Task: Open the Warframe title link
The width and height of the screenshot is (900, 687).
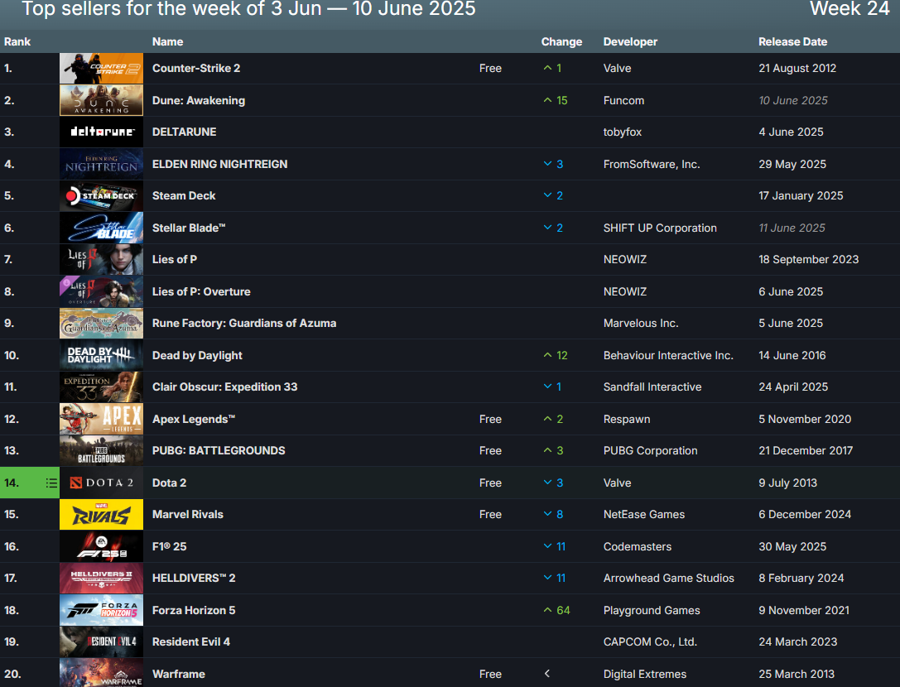Action: click(179, 674)
